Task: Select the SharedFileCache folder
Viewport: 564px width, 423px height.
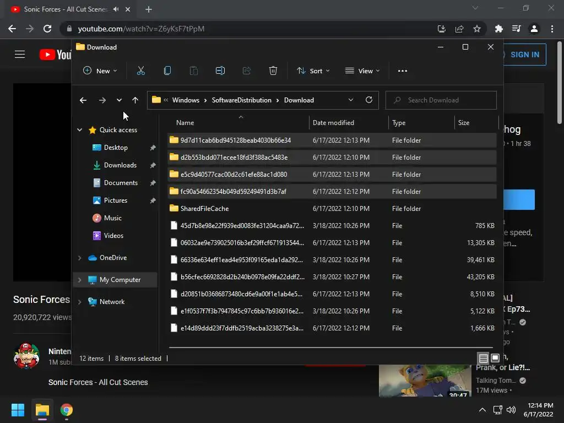Action: 332,209
